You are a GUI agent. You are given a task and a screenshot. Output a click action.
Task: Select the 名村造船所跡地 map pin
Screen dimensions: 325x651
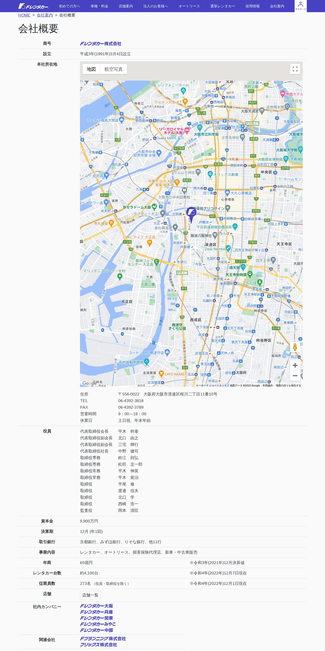(x=147, y=362)
